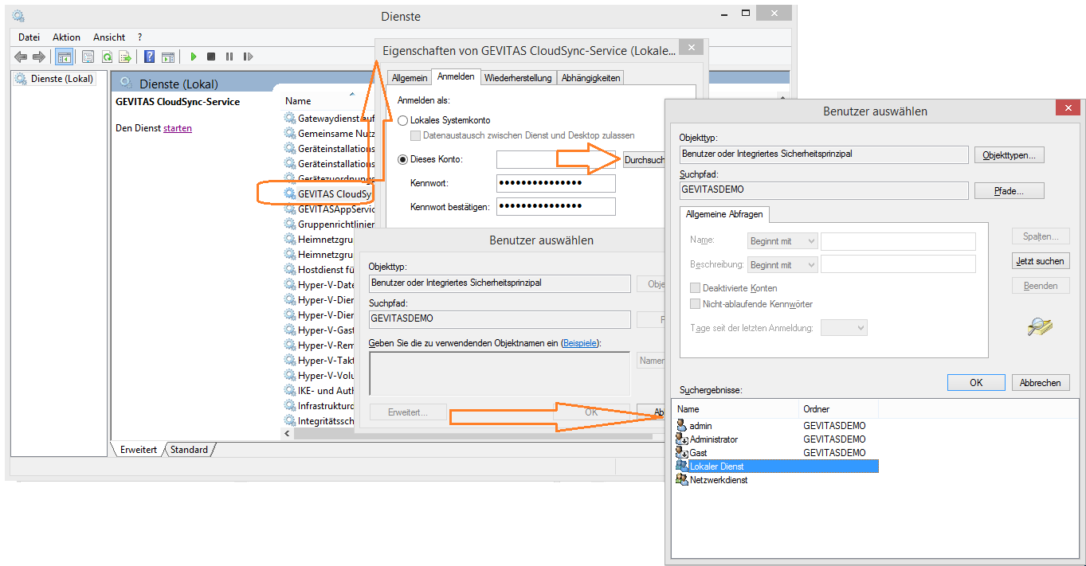This screenshot has width=1086, height=566.
Task: Pause the service using the pause icon
Action: 229,57
